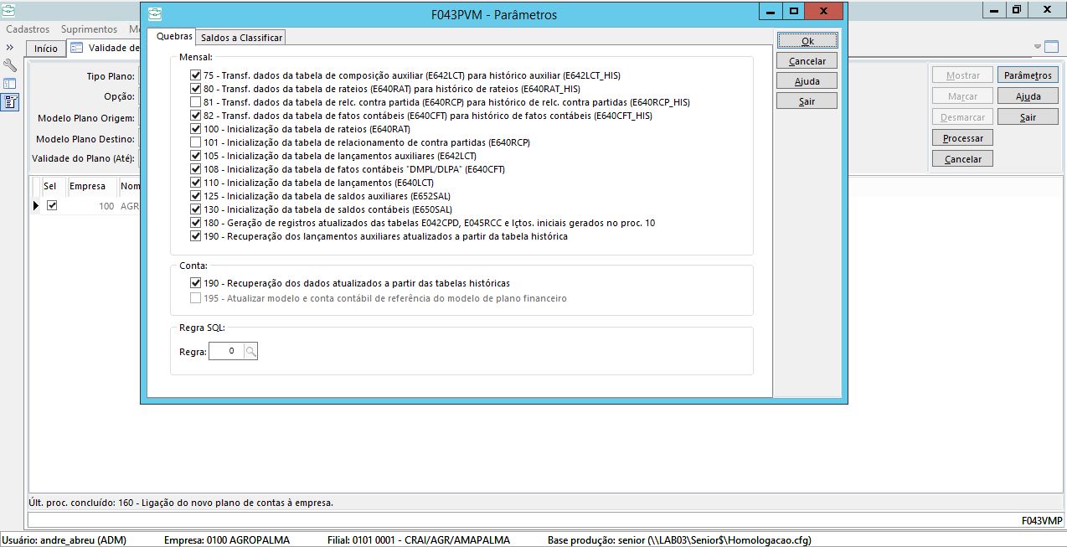
Task: Enable option 81 contra partida history transfer
Action: pos(195,102)
